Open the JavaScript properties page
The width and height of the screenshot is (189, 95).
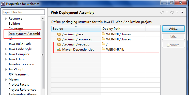click(x=16, y=69)
